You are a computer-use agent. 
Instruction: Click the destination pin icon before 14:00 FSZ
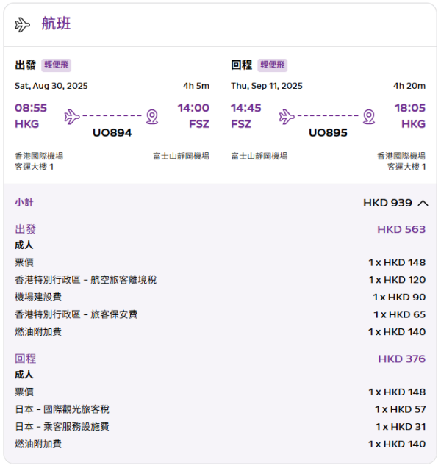(x=152, y=117)
